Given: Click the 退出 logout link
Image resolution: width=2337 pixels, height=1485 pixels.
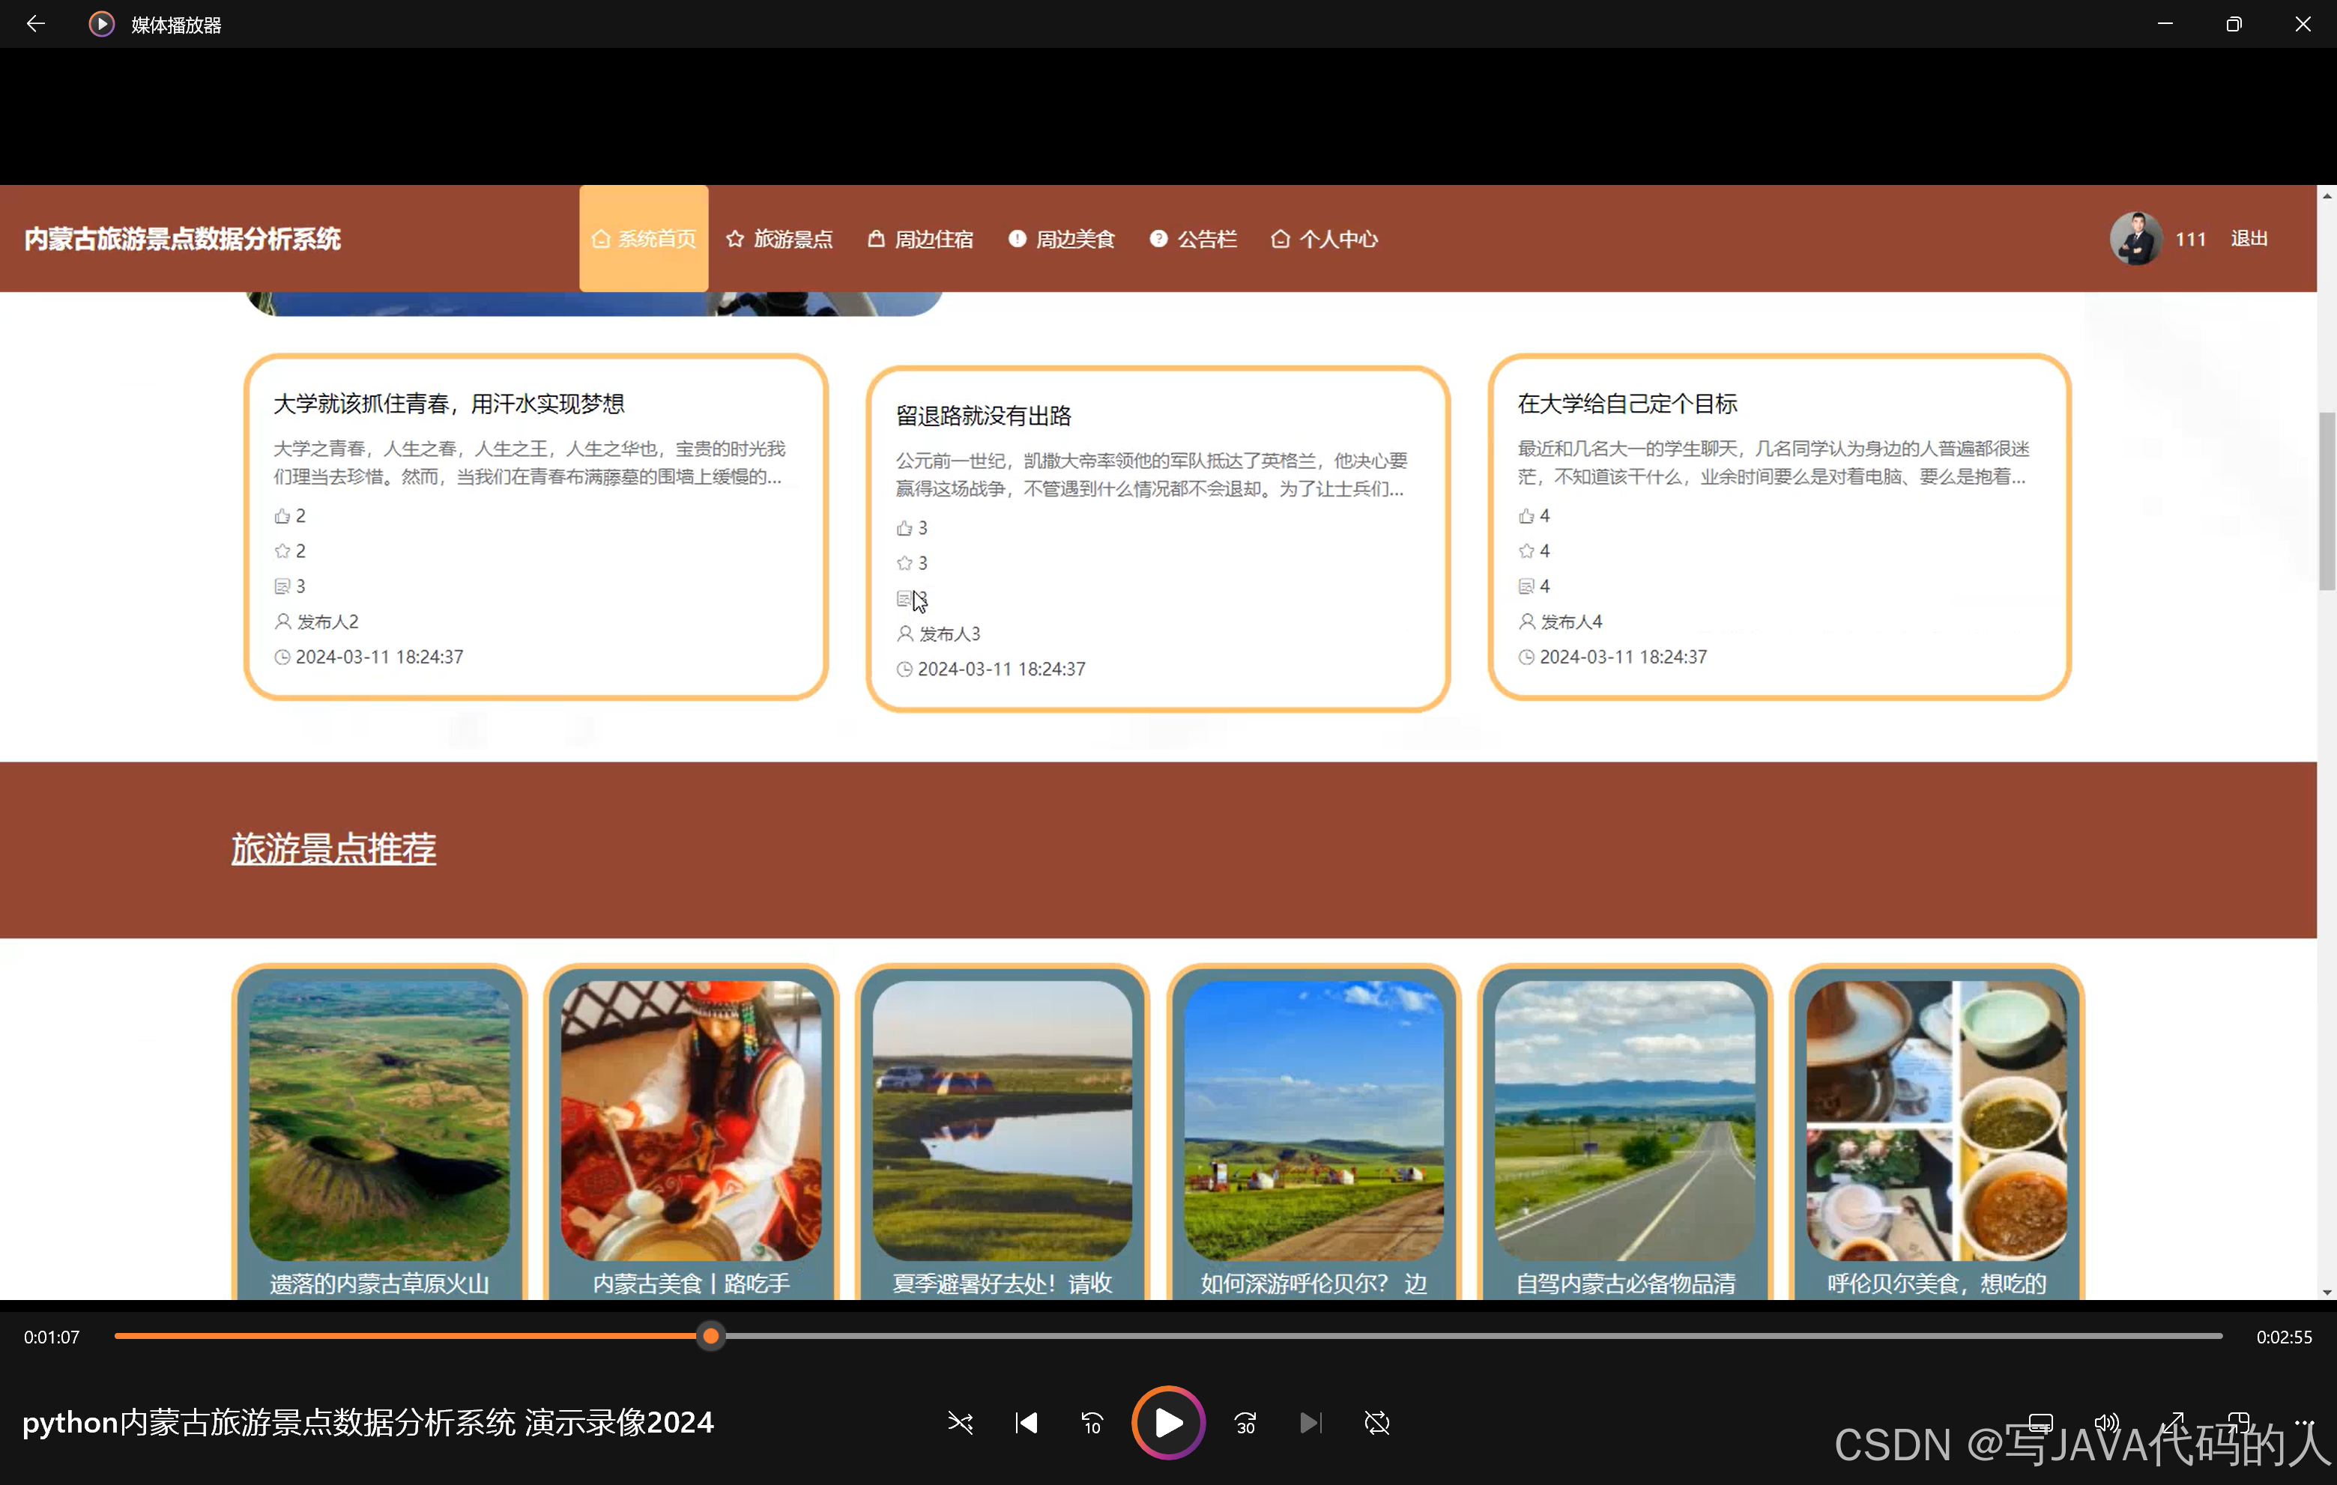Looking at the screenshot, I should coord(2249,239).
